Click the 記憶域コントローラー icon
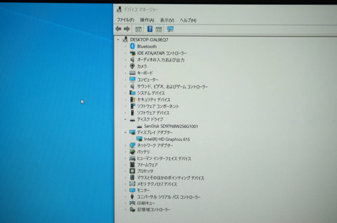This screenshot has height=223, width=337. 132,209
